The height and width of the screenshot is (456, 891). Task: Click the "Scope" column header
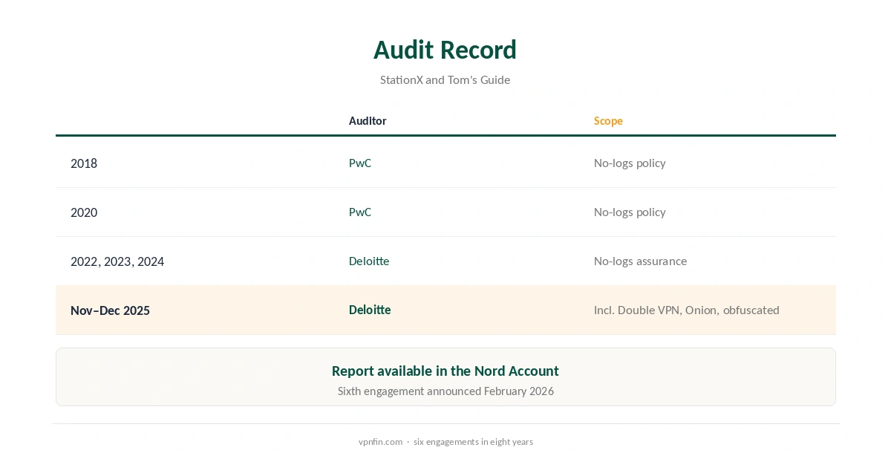[608, 120]
